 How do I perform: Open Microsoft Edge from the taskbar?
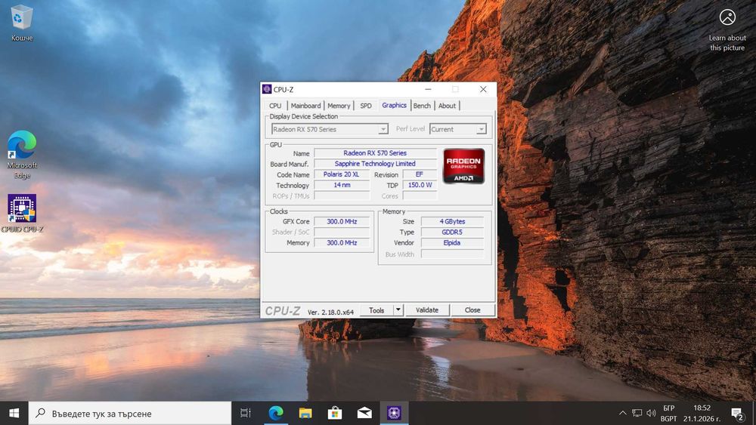tap(276, 413)
